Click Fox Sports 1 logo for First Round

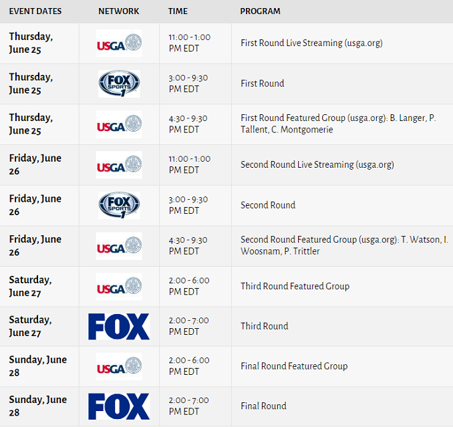click(x=119, y=84)
